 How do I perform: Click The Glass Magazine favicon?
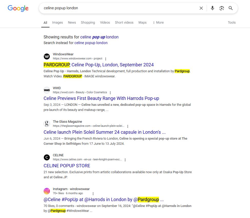click(47, 124)
